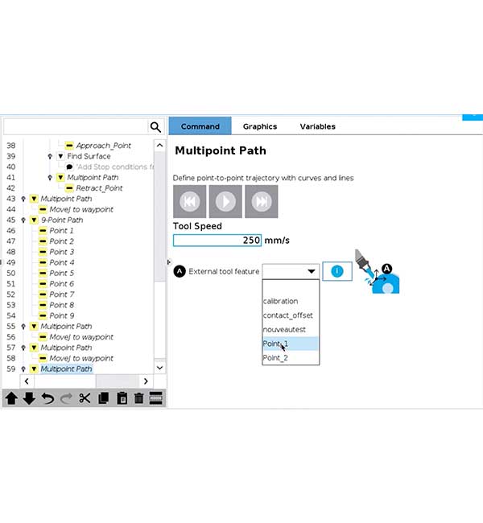
Task: Collapse Multipoint Path on line 57
Action: pos(34,348)
